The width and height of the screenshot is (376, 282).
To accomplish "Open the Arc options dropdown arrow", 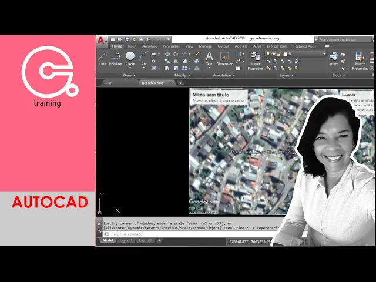I will pyautogui.click(x=143, y=68).
